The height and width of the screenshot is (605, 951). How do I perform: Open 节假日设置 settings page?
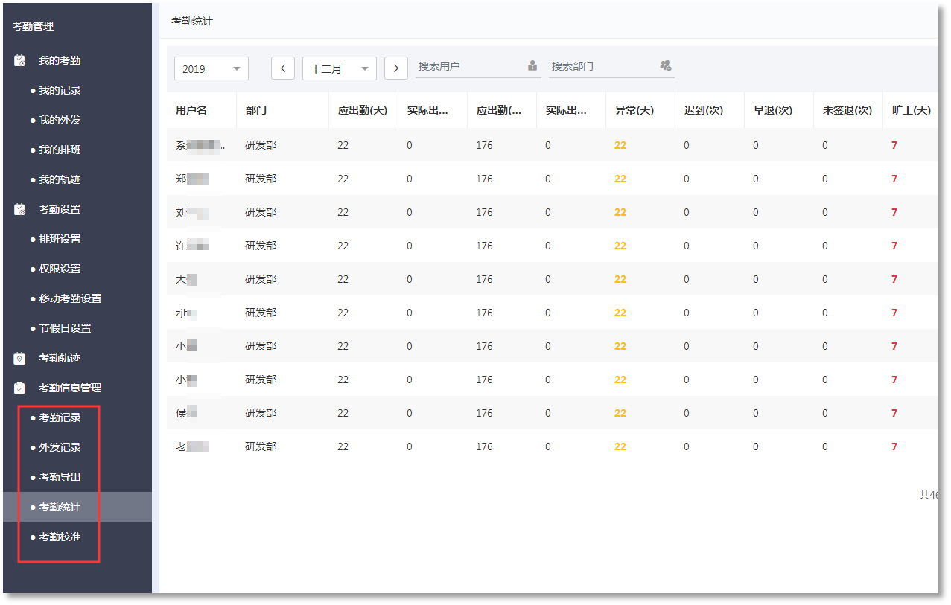tap(65, 328)
